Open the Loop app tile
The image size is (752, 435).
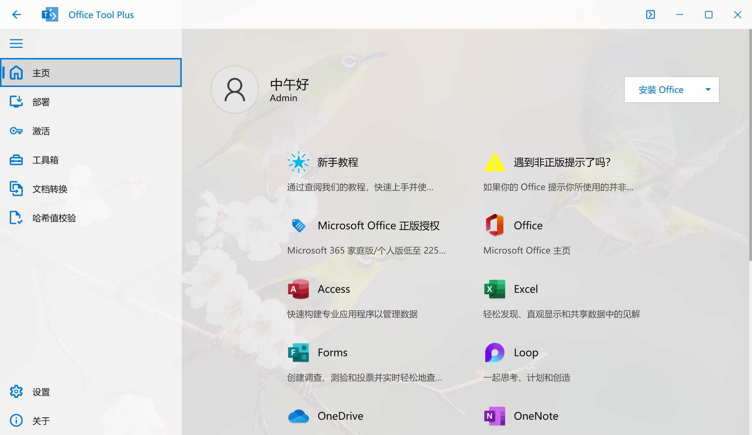[x=525, y=352]
